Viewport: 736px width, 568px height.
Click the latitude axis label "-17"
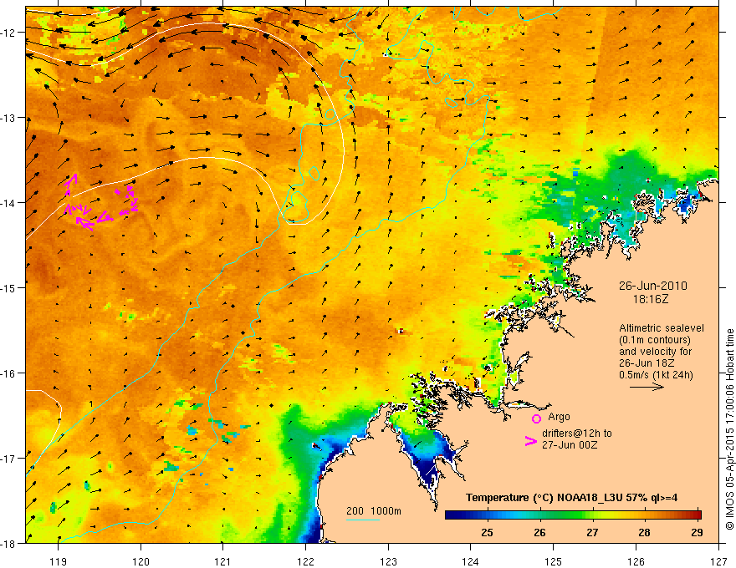click(x=9, y=459)
